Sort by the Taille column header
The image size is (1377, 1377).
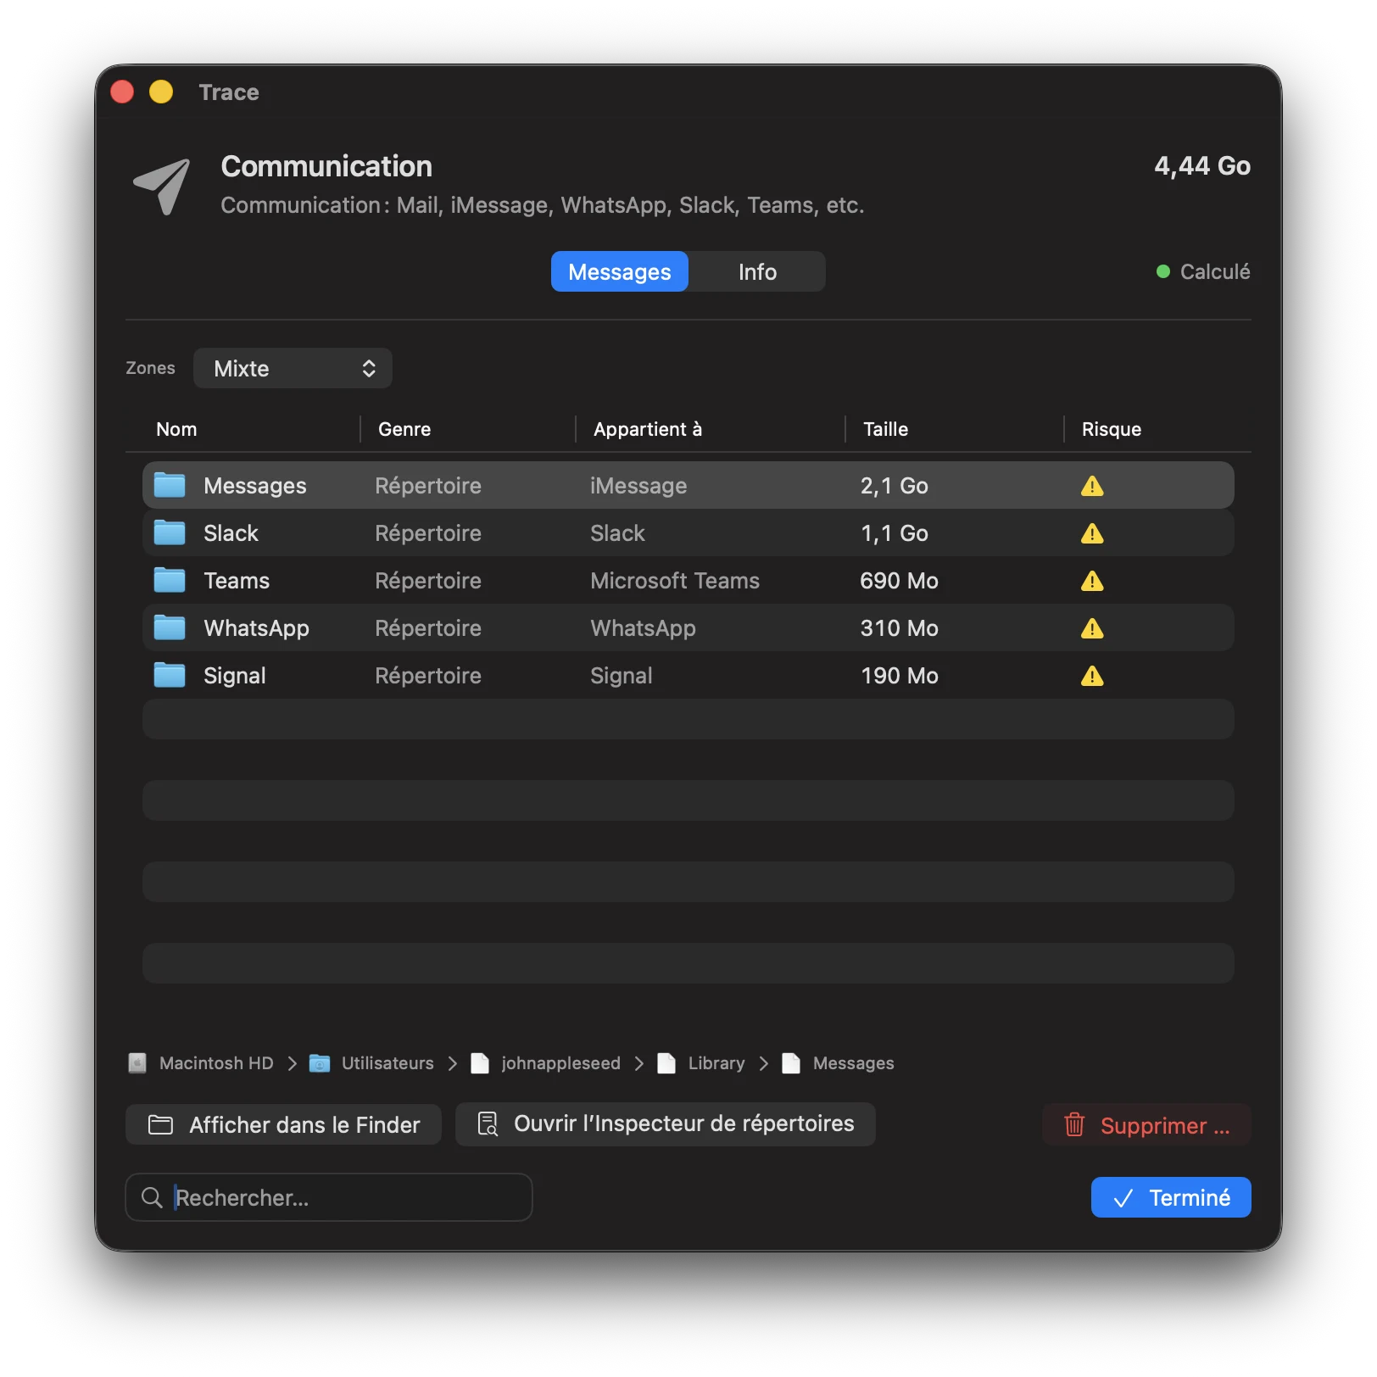pyautogui.click(x=885, y=429)
